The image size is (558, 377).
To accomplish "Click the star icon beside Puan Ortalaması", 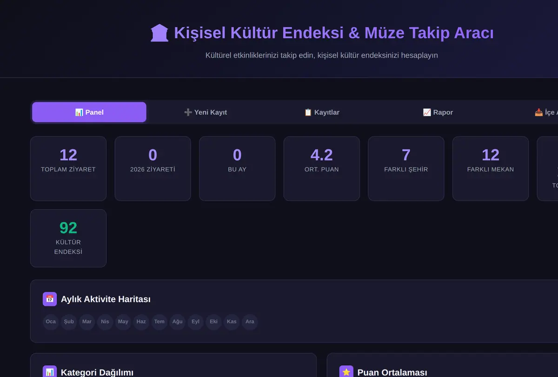I will click(x=346, y=372).
